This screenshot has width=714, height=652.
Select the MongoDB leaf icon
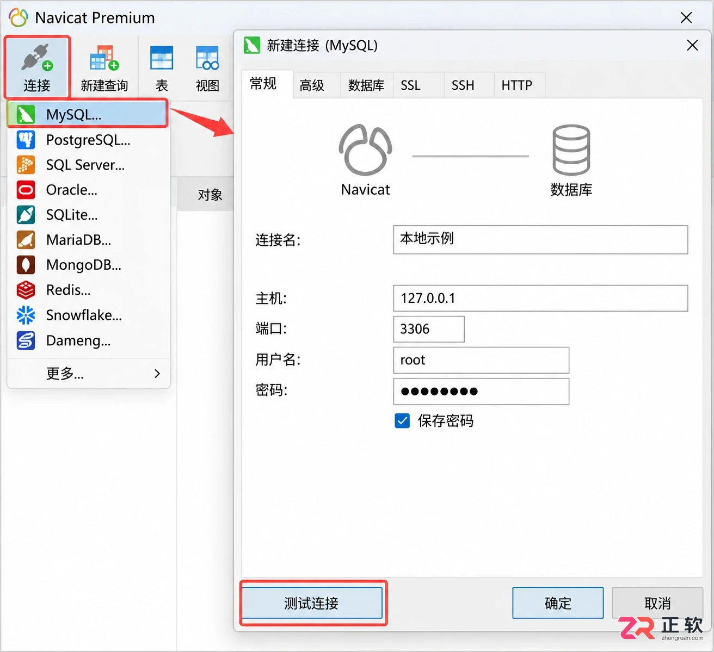26,265
